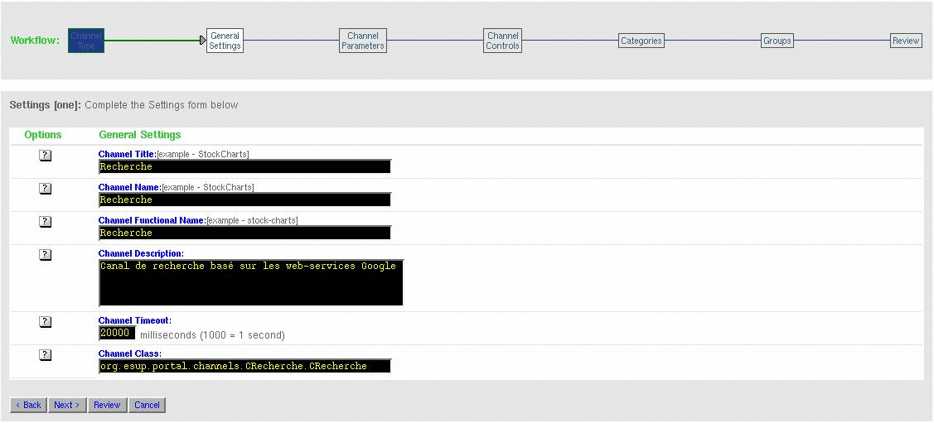Cancel the channel settings form
Viewport: 934px width, 423px height.
pyautogui.click(x=147, y=405)
